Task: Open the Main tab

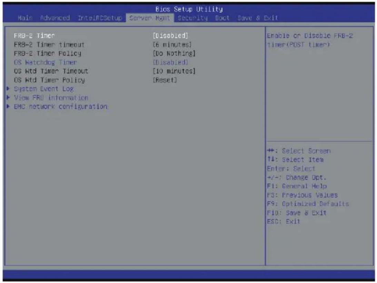Action: [x=25, y=18]
